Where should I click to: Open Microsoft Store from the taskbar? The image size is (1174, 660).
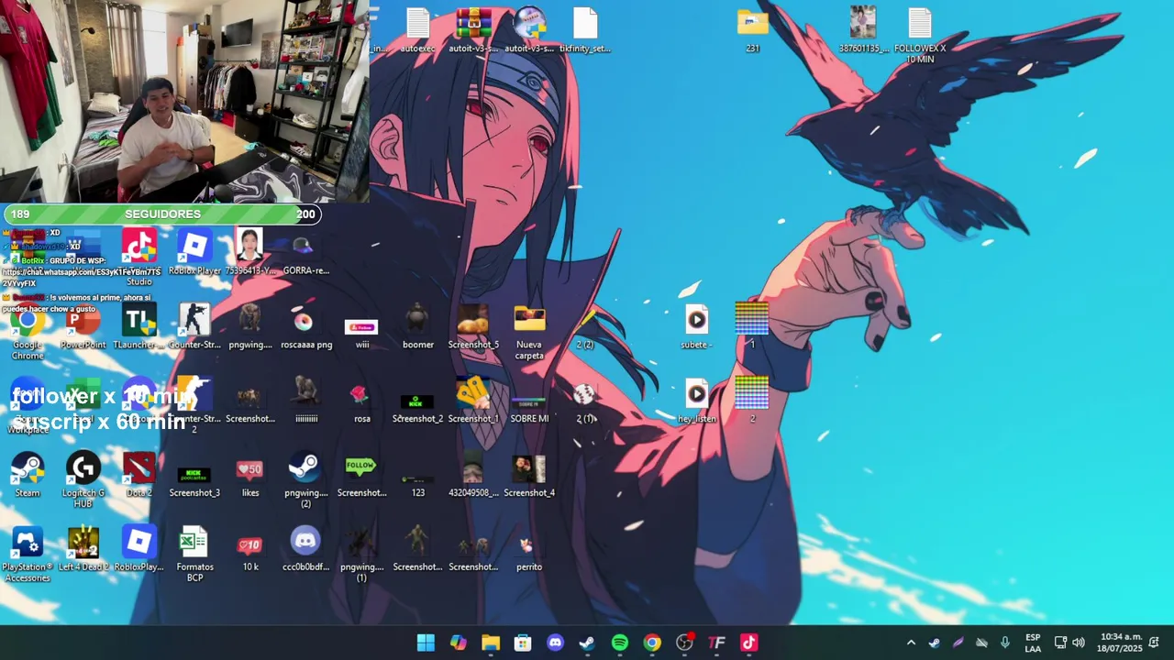click(523, 643)
